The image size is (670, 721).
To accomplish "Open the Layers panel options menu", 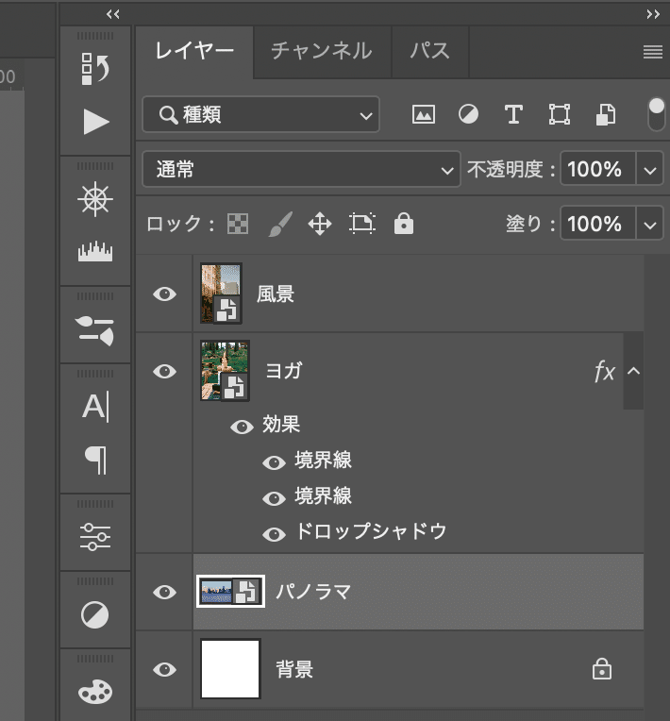I will [653, 53].
